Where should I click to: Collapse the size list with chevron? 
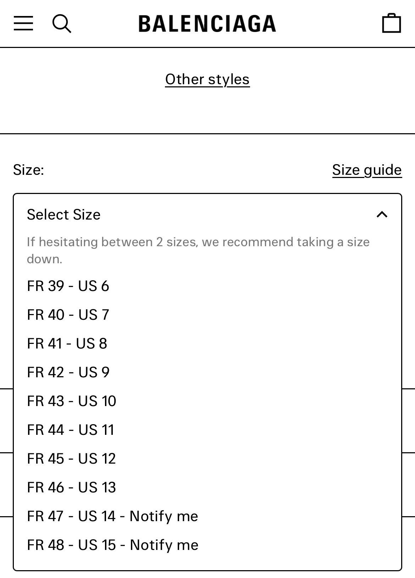(382, 215)
